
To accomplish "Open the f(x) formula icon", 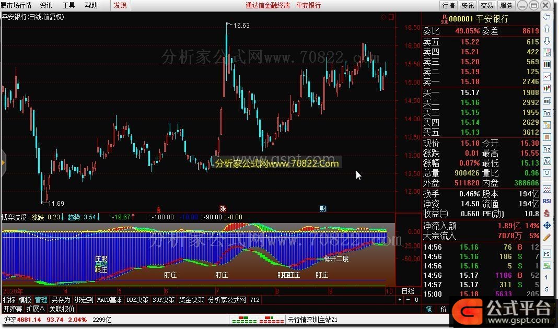I will click(546, 161).
